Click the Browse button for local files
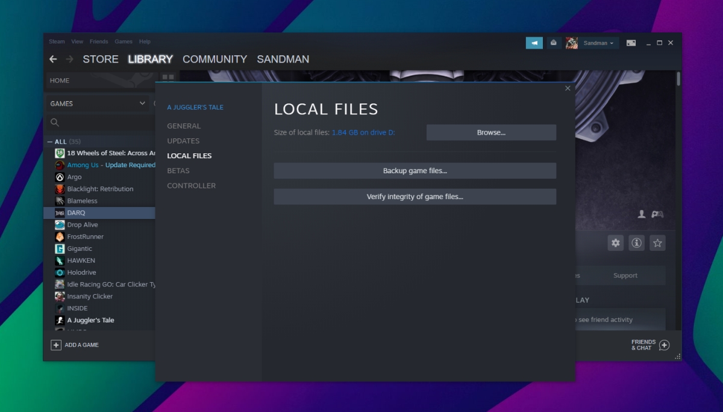The image size is (723, 412). [x=491, y=132]
